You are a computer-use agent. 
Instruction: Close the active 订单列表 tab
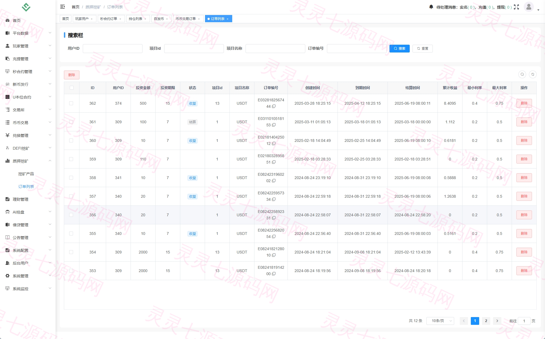click(x=227, y=19)
